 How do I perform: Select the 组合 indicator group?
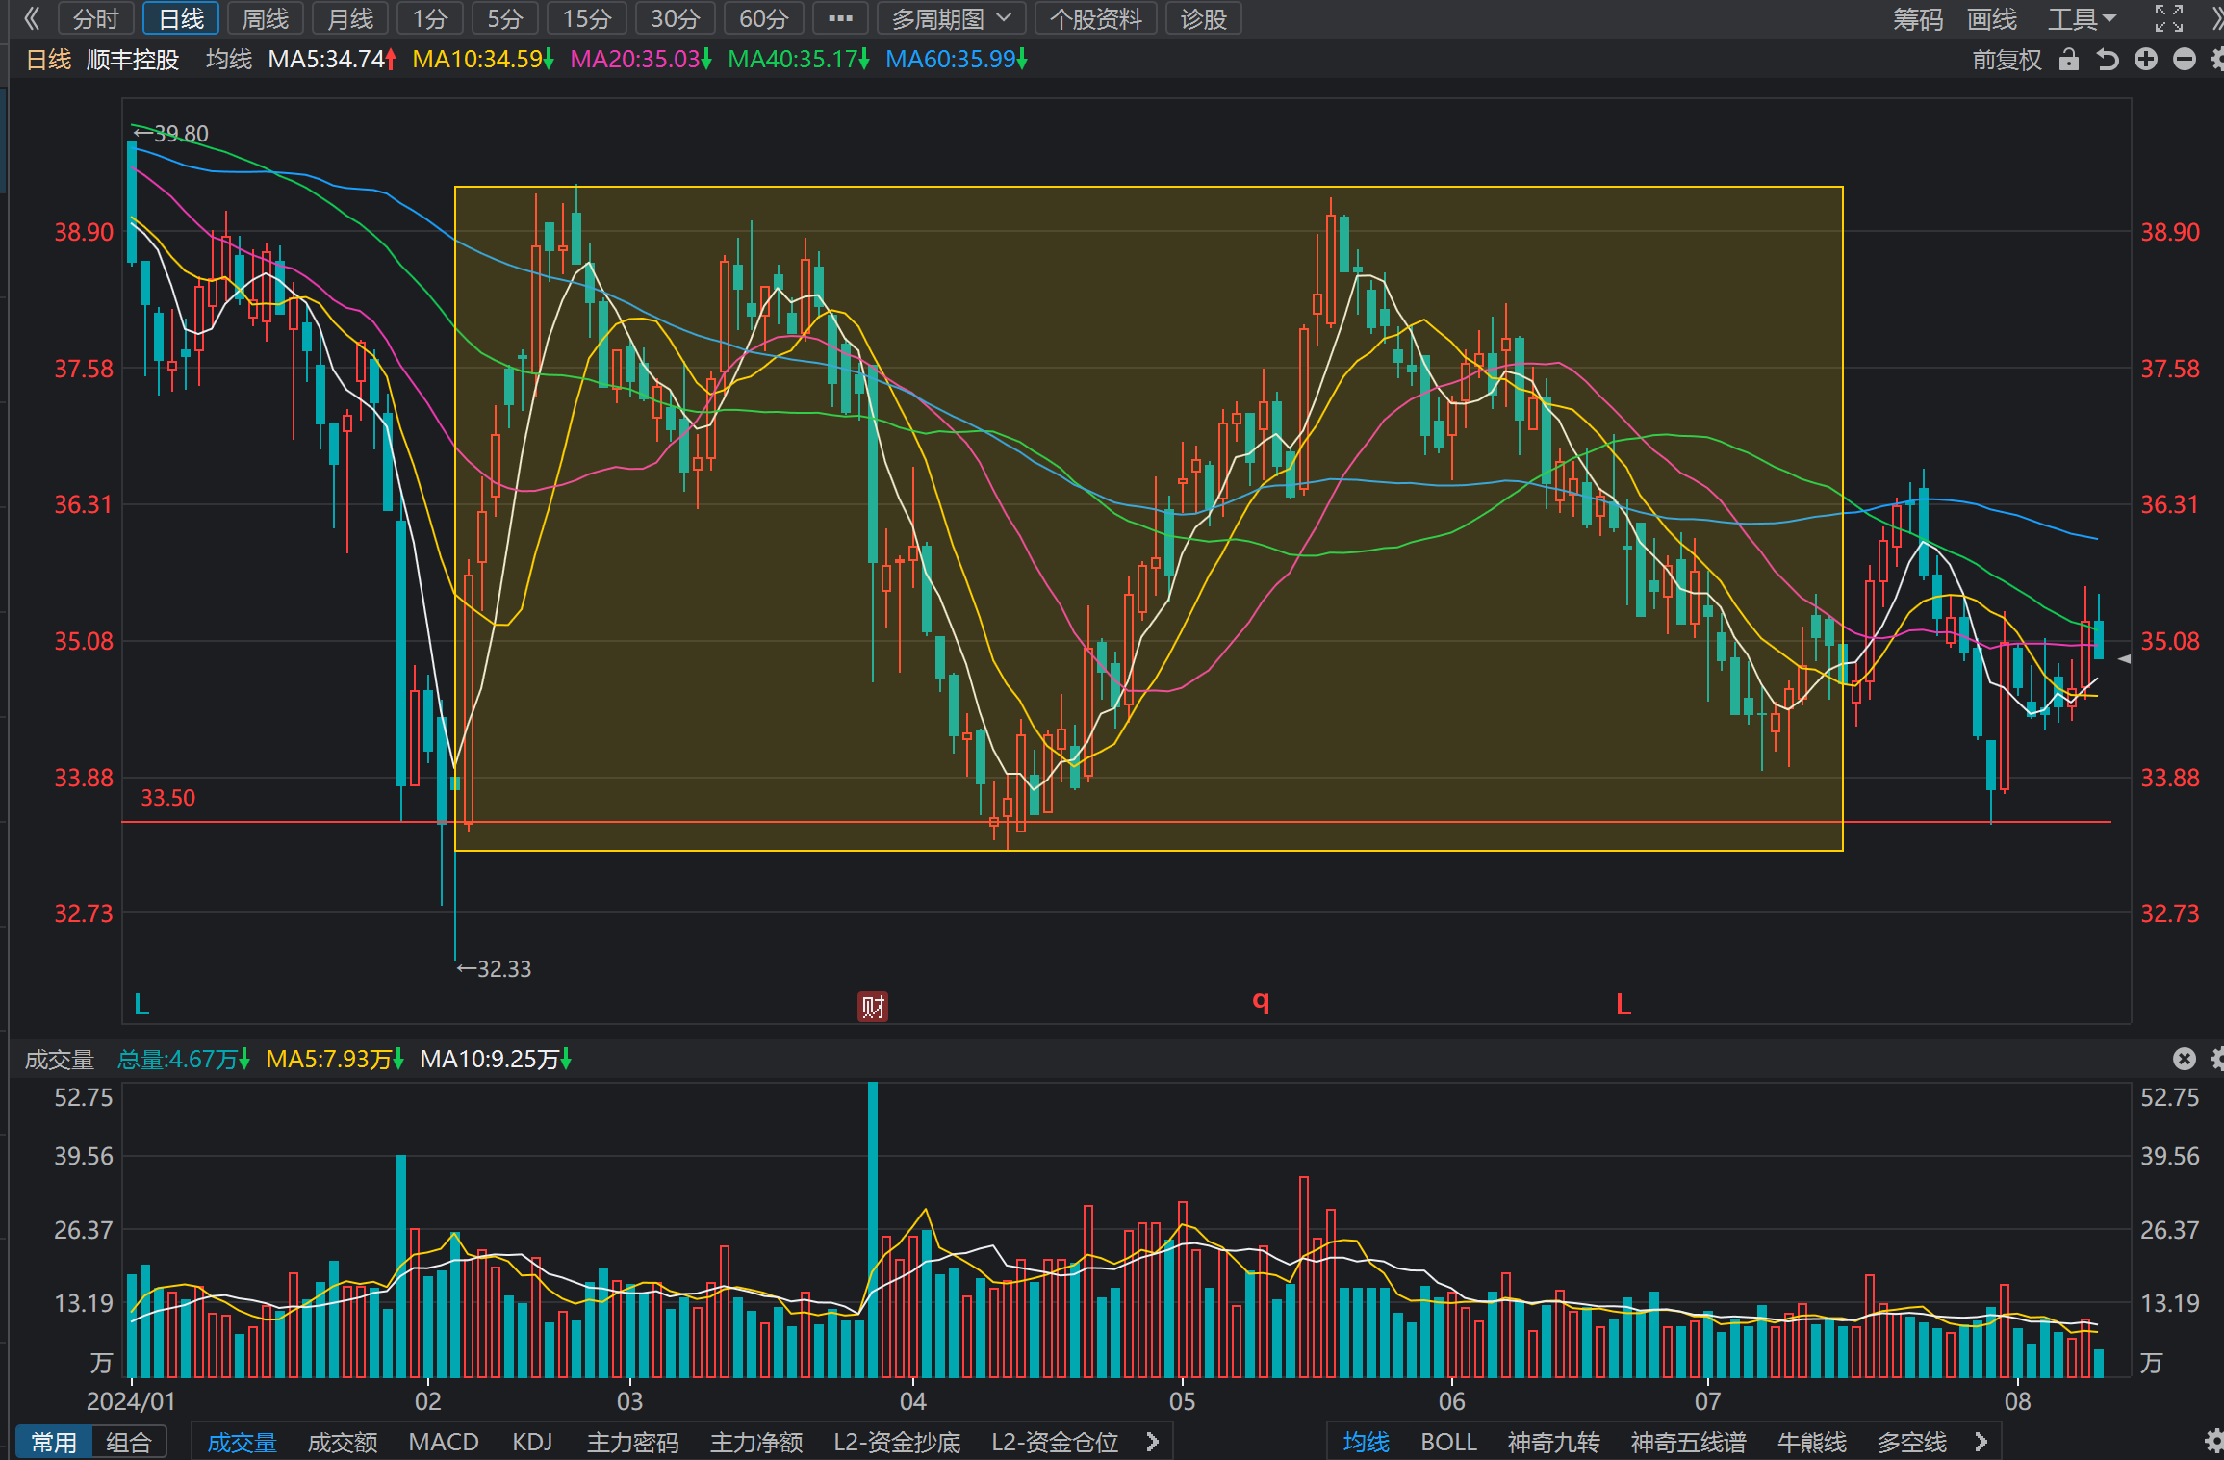(x=129, y=1442)
